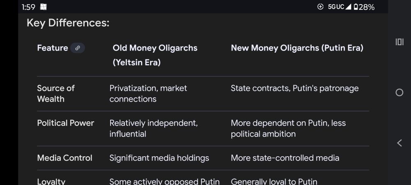Tap the Feature column header
This screenshot has height=185, width=411.
53,48
